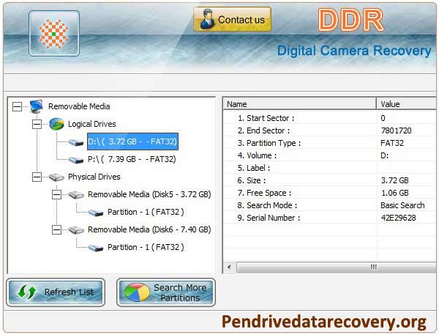Viewport: 439px width, 335px height.
Task: Click the DDR application logo icon
Action: [53, 33]
